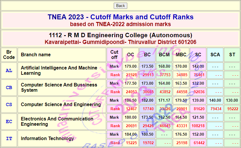Select EC OC mark 180.00

pos(130,117)
